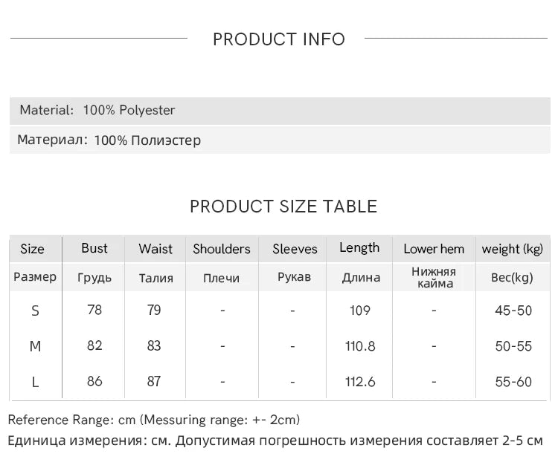Click the Length column header

click(359, 248)
